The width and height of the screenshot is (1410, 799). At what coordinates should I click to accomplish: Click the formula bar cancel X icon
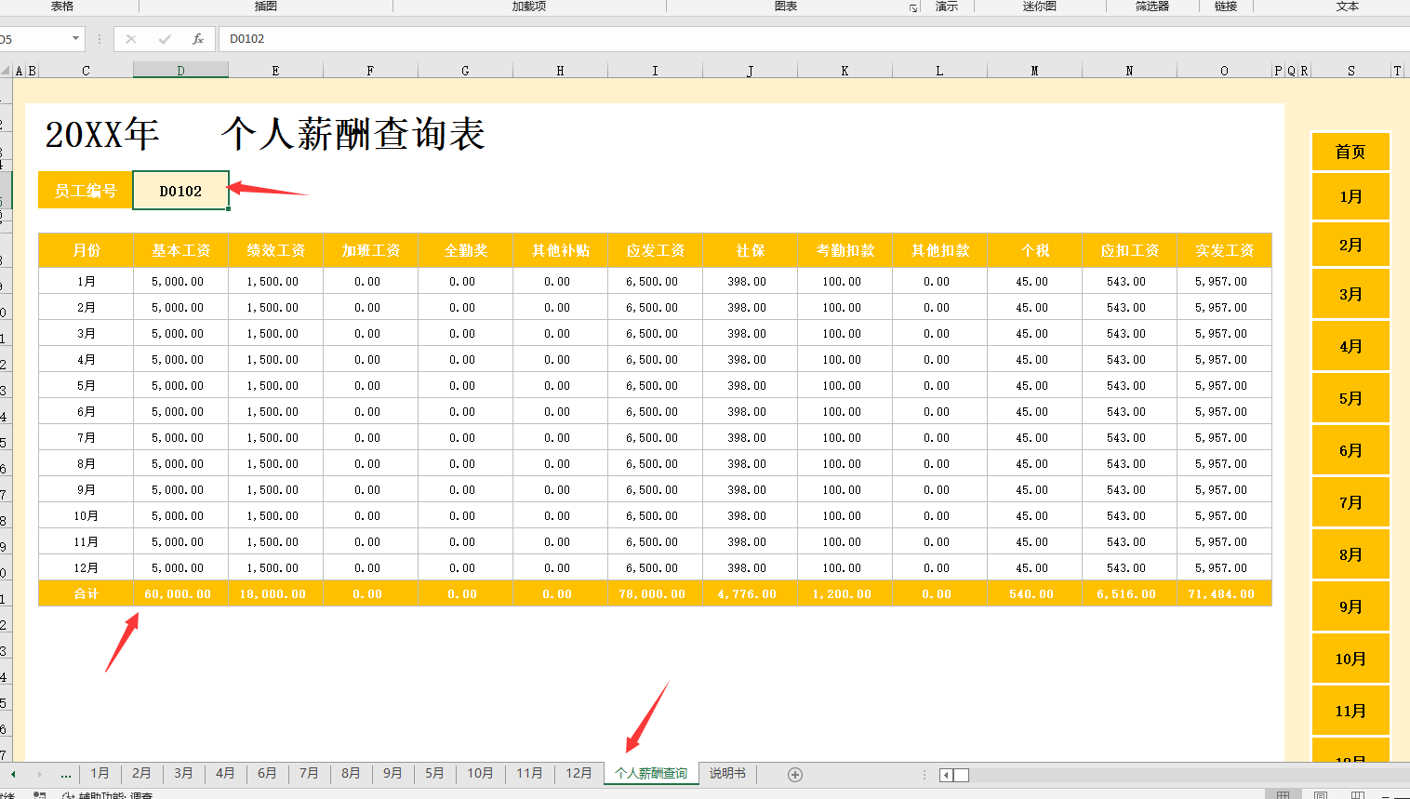(x=131, y=39)
